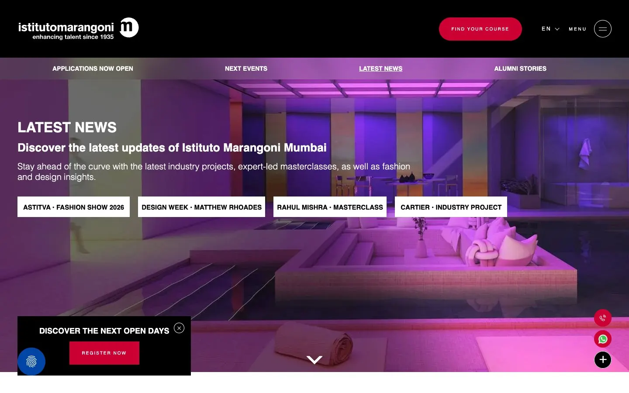
Task: Open Cartier Industry Project article
Action: 451,207
